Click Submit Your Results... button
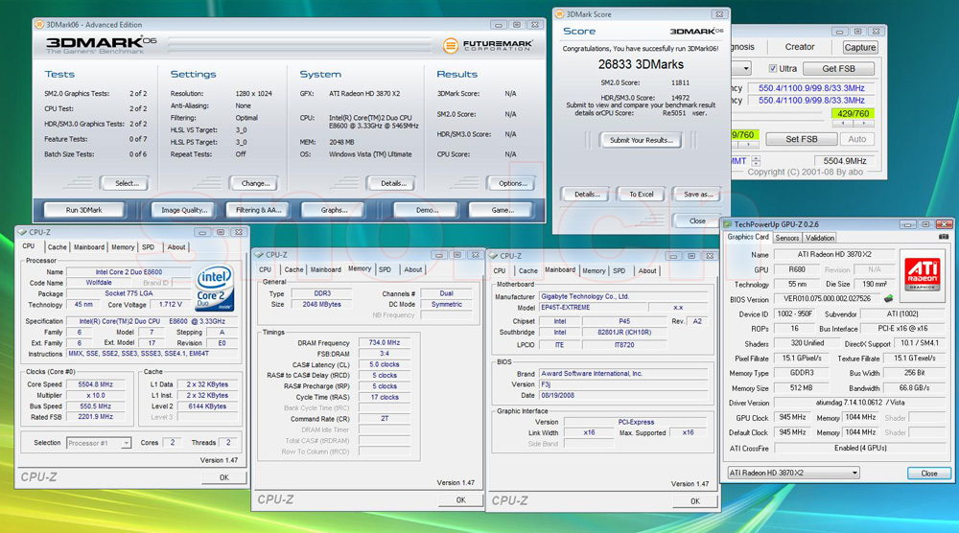Image resolution: width=959 pixels, height=533 pixels. point(641,141)
